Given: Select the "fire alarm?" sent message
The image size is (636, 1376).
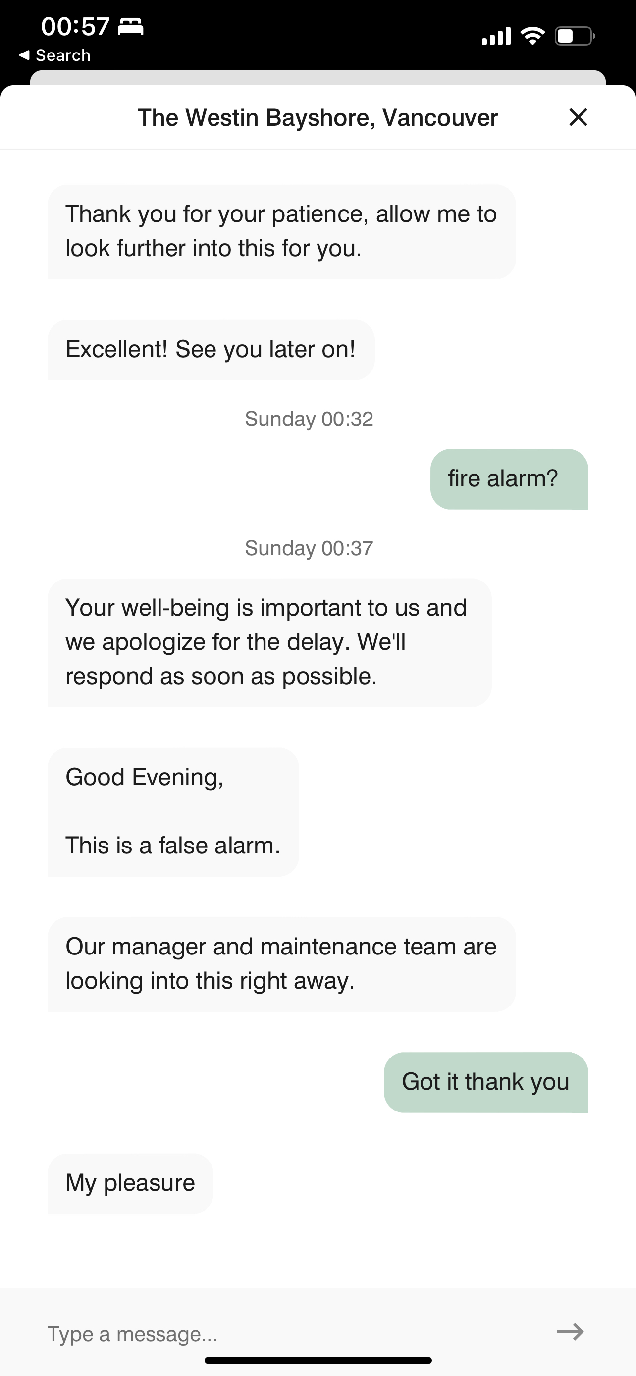Looking at the screenshot, I should 509,479.
